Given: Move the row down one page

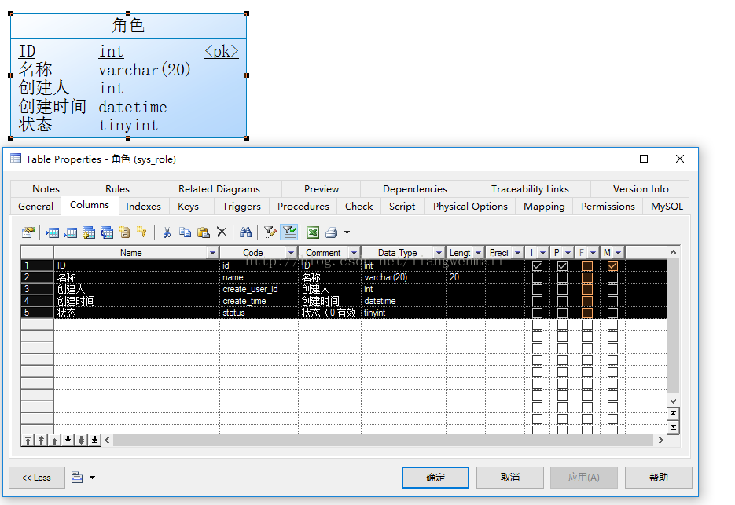Looking at the screenshot, I should pos(82,440).
